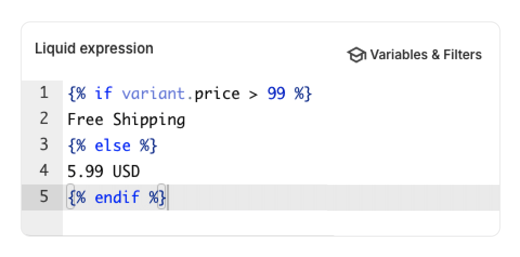The width and height of the screenshot is (520, 257).
Task: Click the "endif" keyword
Action: pyautogui.click(x=117, y=197)
